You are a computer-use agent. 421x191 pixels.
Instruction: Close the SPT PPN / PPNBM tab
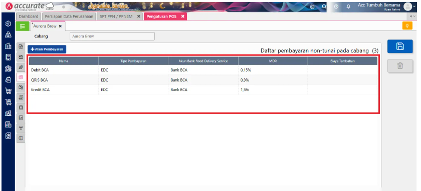click(x=138, y=16)
